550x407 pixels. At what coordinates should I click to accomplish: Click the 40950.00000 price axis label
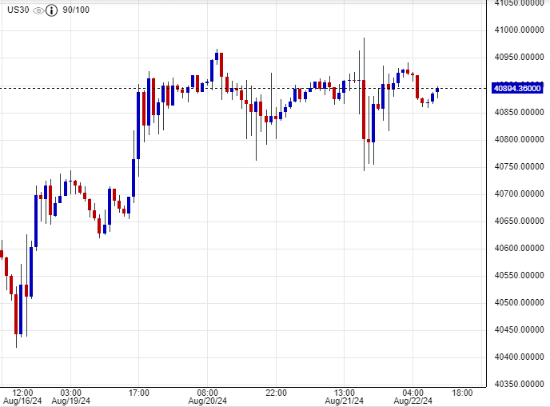coord(519,57)
